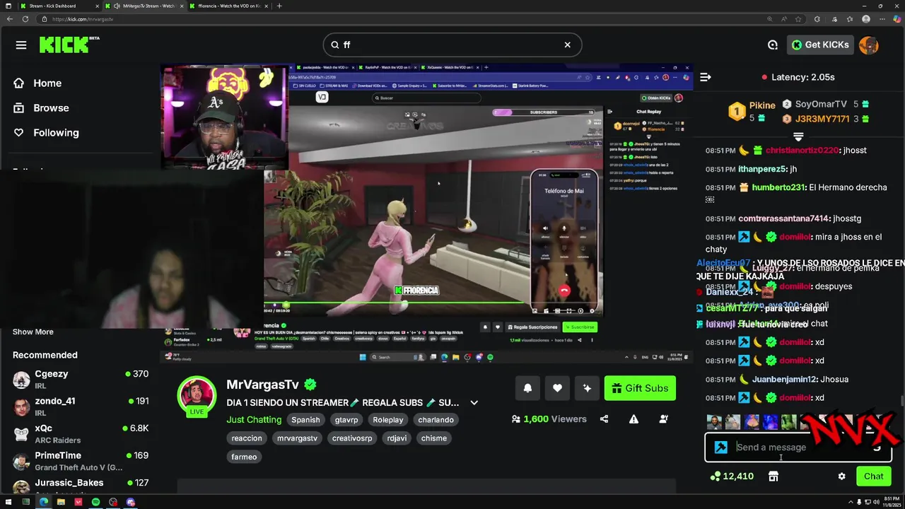This screenshot has width=905, height=509.
Task: Open a new browser tab
Action: 279,6
